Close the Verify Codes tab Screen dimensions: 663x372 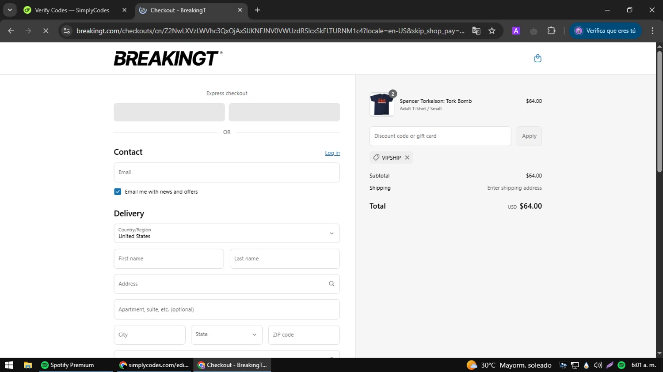pyautogui.click(x=124, y=10)
